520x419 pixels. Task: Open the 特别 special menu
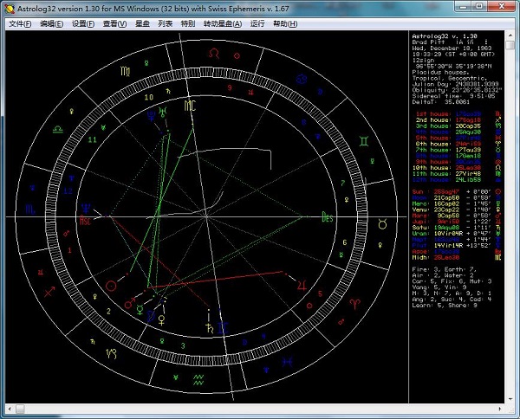pos(188,24)
